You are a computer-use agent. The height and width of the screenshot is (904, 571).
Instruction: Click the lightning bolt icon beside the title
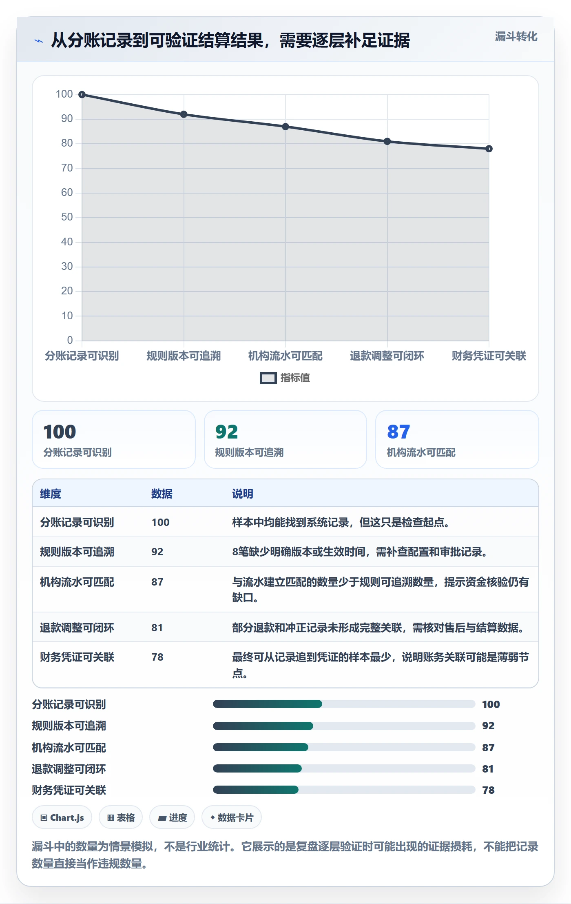coord(39,41)
